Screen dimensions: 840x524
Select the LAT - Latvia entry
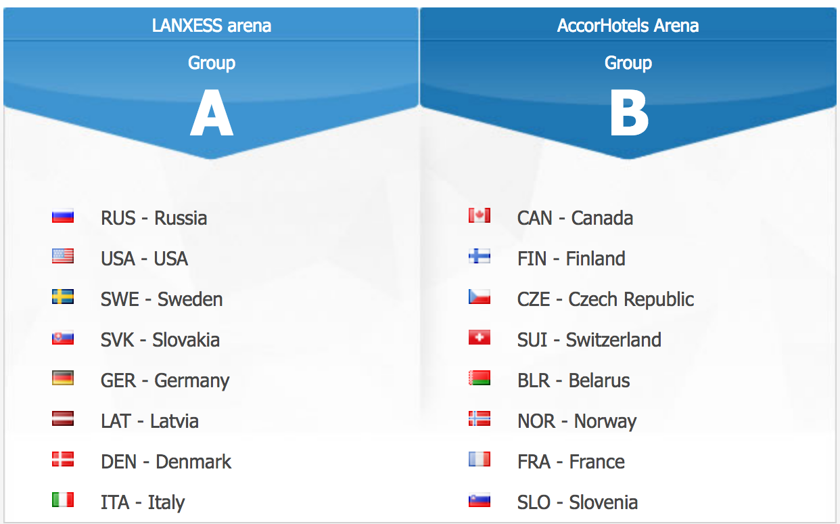pyautogui.click(x=149, y=421)
